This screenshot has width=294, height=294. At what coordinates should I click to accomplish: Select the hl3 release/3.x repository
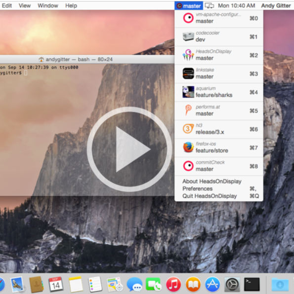pos(219,129)
